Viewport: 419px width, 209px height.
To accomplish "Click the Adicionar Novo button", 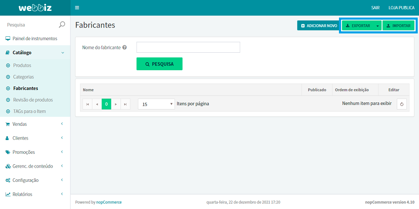I will pos(319,26).
